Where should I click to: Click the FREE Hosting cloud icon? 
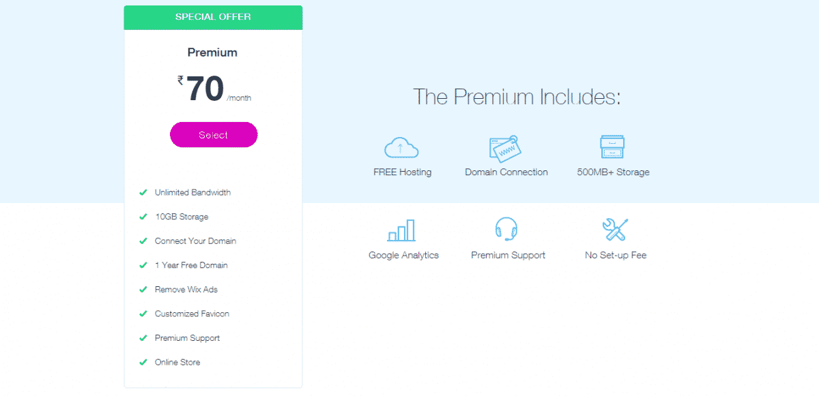(402, 147)
